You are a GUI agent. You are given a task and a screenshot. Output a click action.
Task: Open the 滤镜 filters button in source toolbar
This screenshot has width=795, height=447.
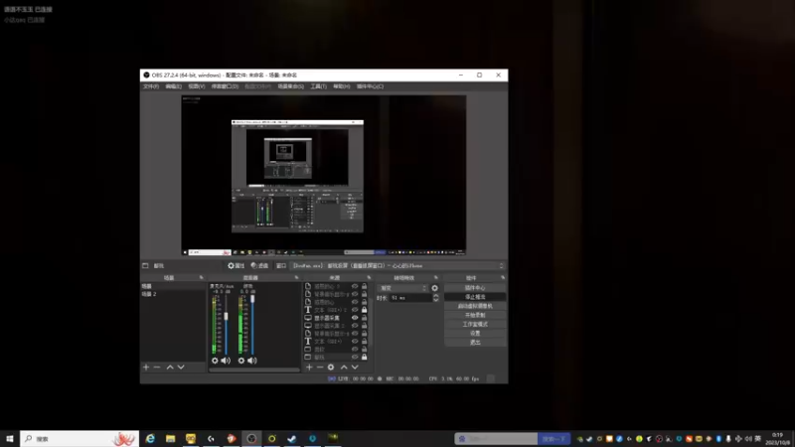(x=259, y=265)
